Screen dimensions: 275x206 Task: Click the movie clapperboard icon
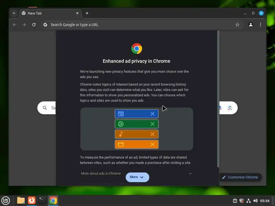coord(121,144)
